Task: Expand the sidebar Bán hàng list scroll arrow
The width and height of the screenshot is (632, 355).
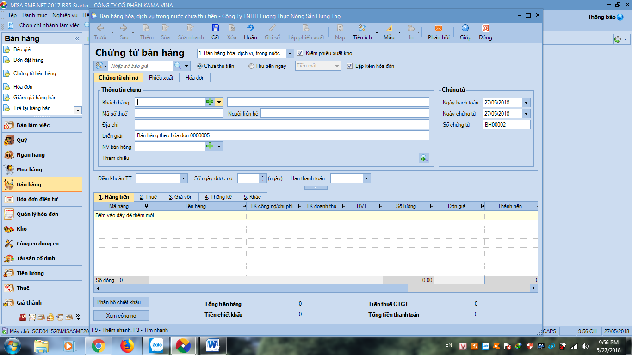Action: 78,110
